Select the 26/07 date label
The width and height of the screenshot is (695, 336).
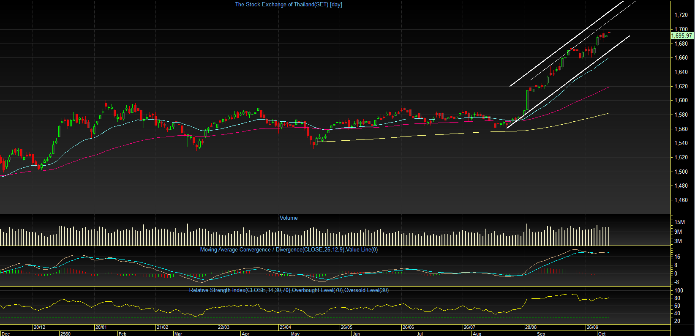click(x=469, y=328)
